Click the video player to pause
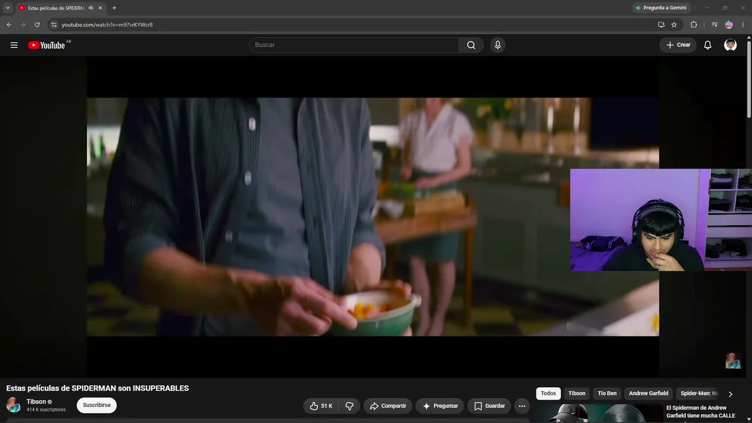The height and width of the screenshot is (423, 752). (x=373, y=217)
